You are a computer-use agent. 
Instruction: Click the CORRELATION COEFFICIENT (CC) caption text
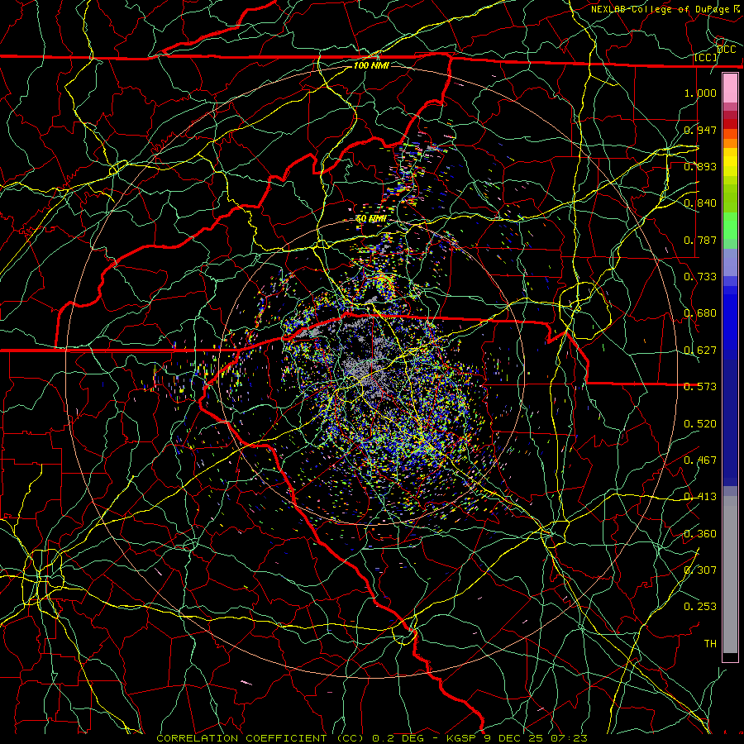point(260,738)
